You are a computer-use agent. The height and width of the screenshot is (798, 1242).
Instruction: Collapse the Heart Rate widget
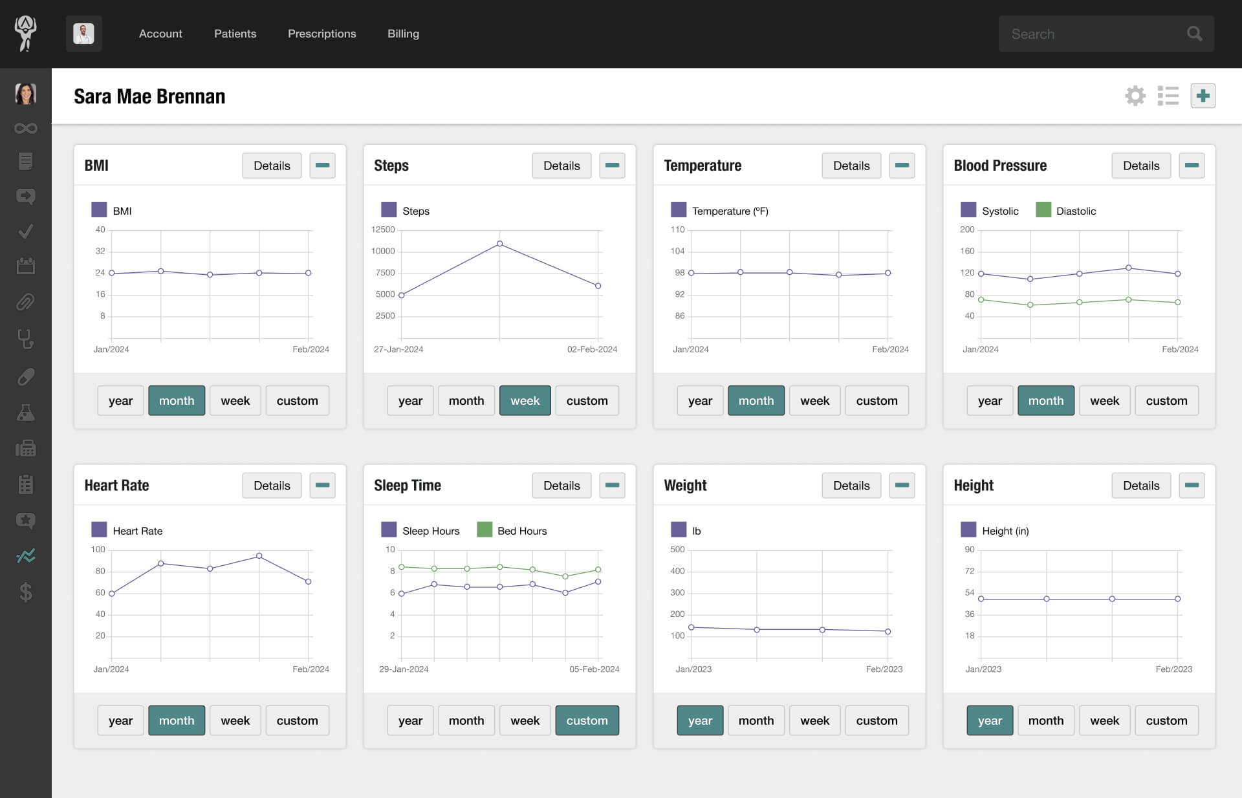click(322, 485)
